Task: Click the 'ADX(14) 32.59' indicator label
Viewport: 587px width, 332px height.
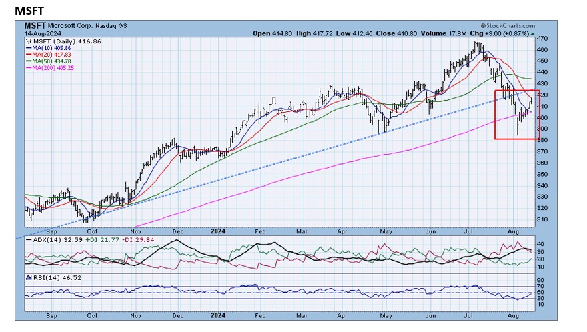Action: click(x=53, y=239)
